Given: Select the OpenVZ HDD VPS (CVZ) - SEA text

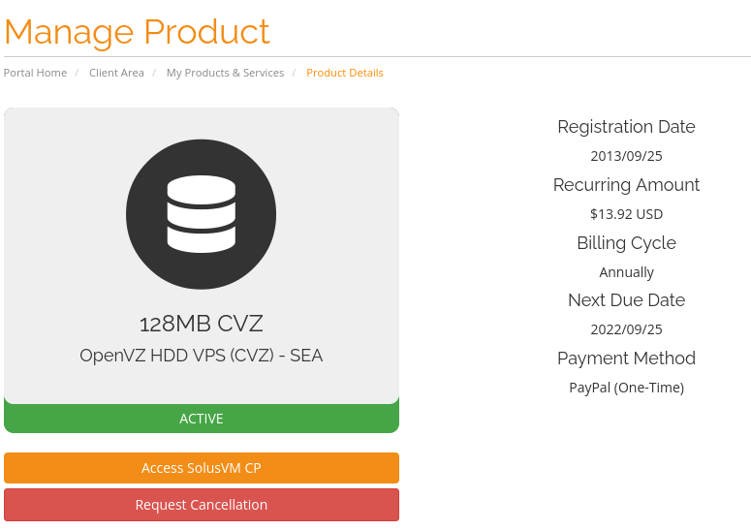Looking at the screenshot, I should point(202,356).
